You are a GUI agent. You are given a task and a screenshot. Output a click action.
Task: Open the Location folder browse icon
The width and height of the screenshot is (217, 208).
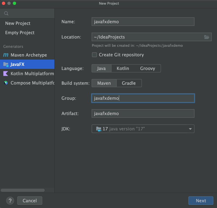coord(207,37)
